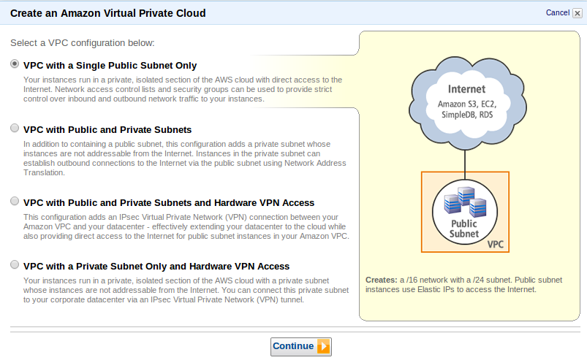
Task: Click 'Select a VPC configuration below:' text
Action: pyautogui.click(x=83, y=43)
